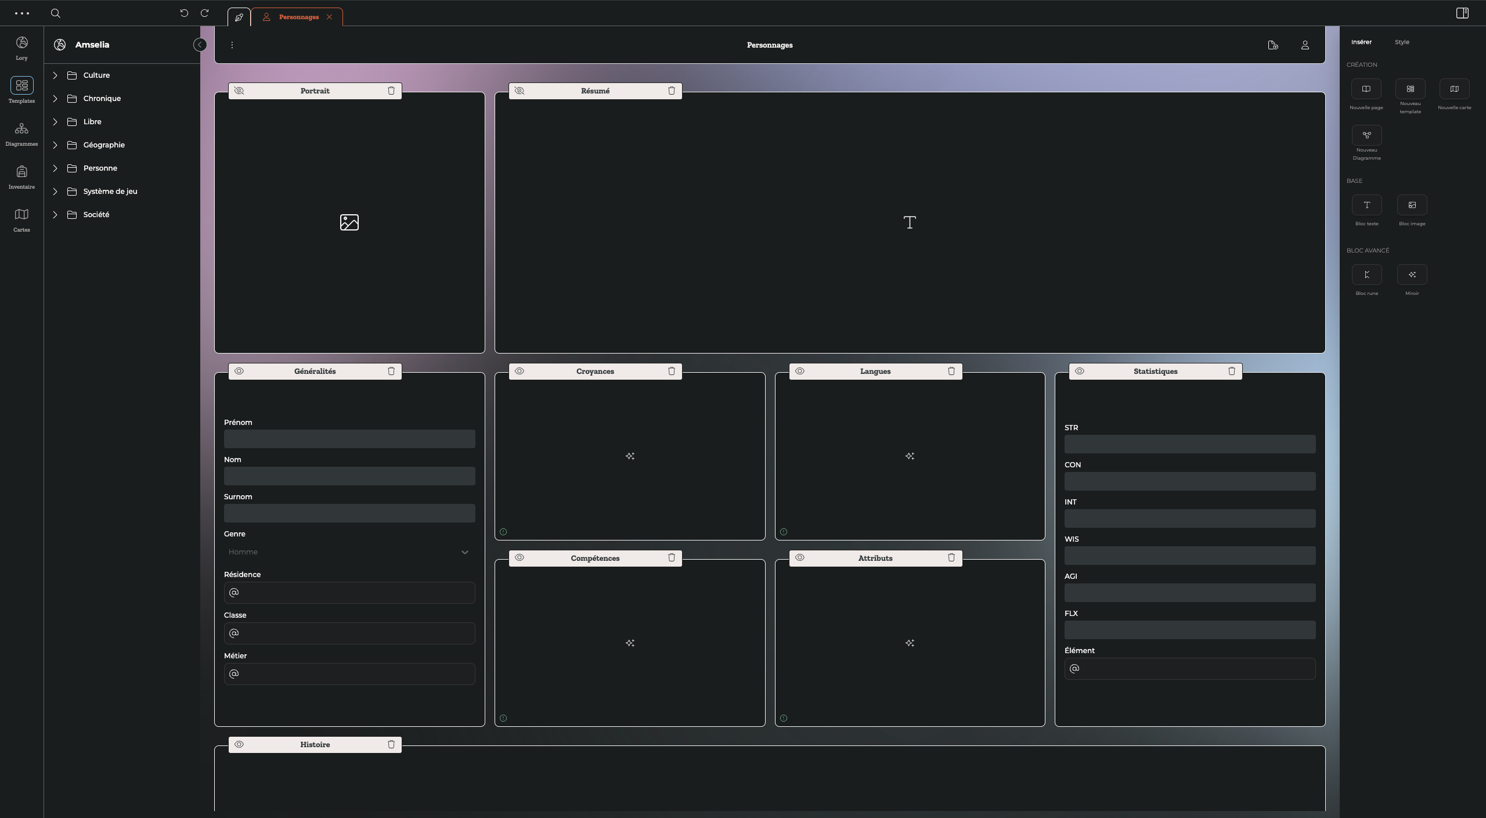The width and height of the screenshot is (1486, 818).
Task: Open the Cartes map section
Action: 21,220
